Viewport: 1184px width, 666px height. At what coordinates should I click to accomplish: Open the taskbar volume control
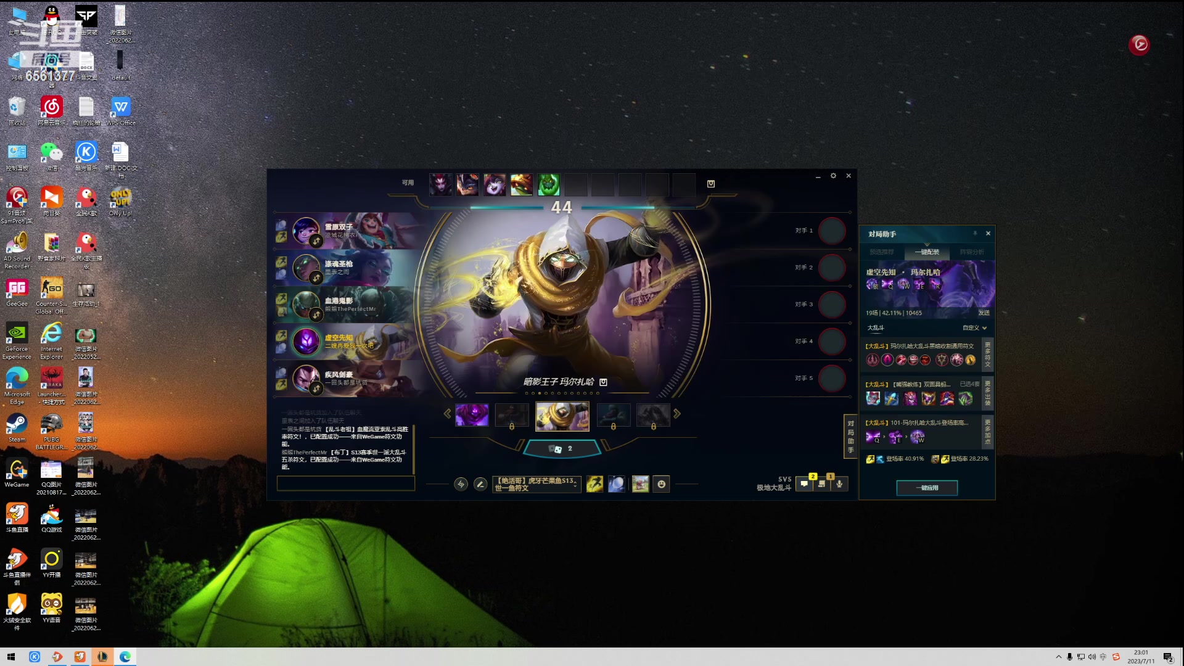click(x=1092, y=657)
